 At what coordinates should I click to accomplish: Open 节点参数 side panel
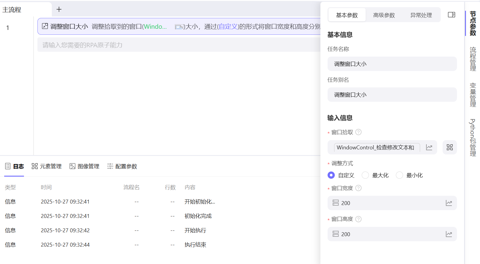tap(473, 23)
